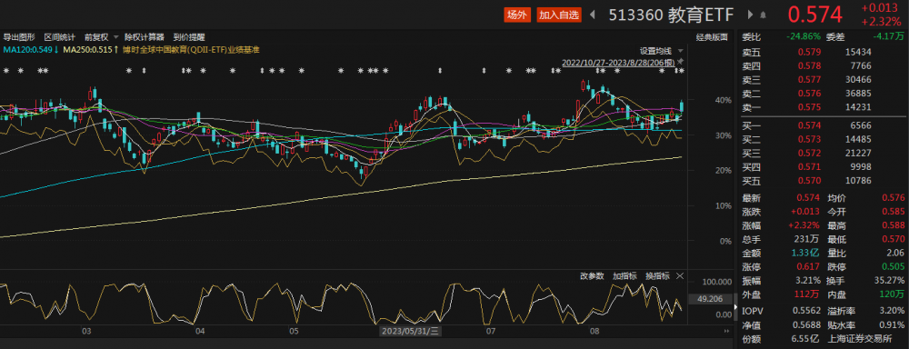Viewport: 909px width, 349px height.
Task: Select the MA250:0.515 indicator label
Action: [x=90, y=50]
